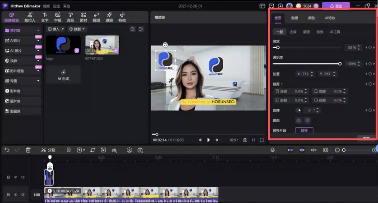The width and height of the screenshot is (378, 203).
Task: Click the trash delete icon in timeline toolbar
Action: [28, 150]
